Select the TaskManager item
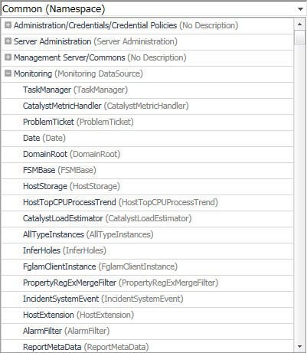This screenshot has width=307, height=353. point(147,90)
